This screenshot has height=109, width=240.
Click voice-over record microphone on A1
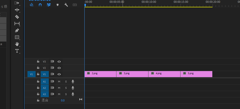(73, 81)
